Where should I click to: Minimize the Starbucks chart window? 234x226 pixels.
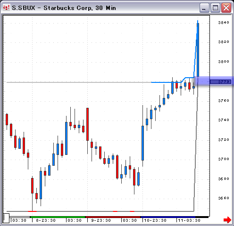coord(204,8)
